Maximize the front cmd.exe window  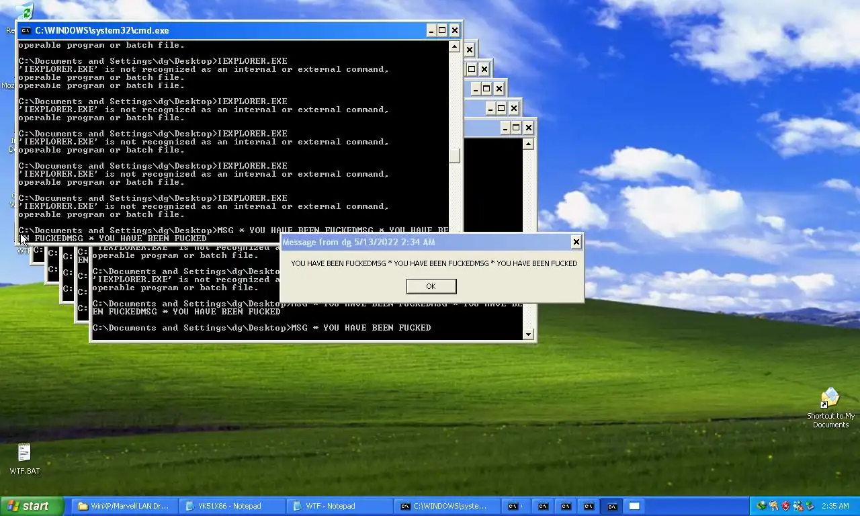tap(443, 30)
